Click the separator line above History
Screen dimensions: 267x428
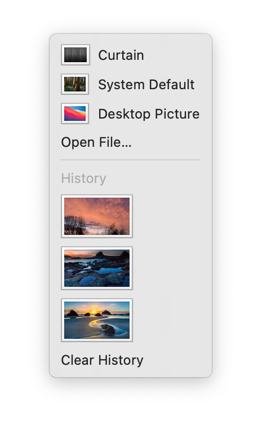pos(131,160)
